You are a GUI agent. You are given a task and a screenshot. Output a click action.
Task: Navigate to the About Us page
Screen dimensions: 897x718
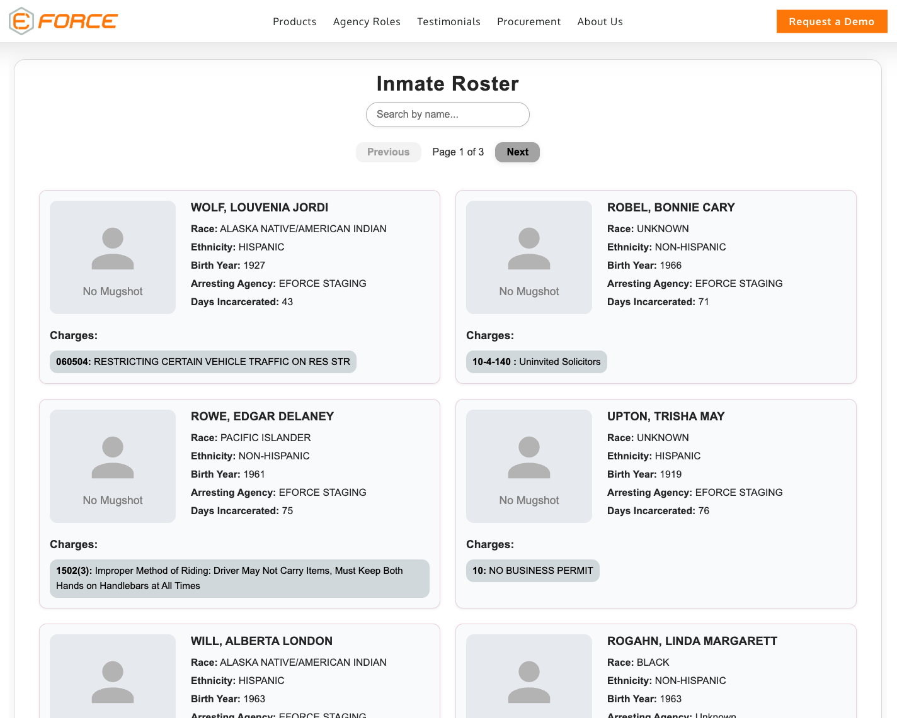(600, 21)
